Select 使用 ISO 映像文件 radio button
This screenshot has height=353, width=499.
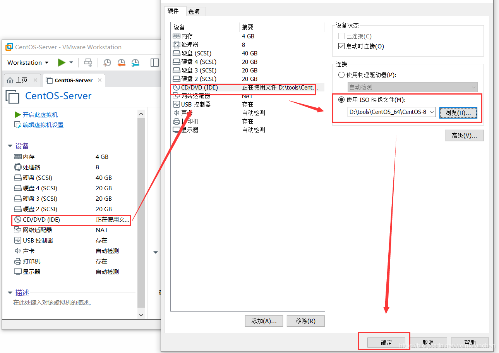pos(341,100)
